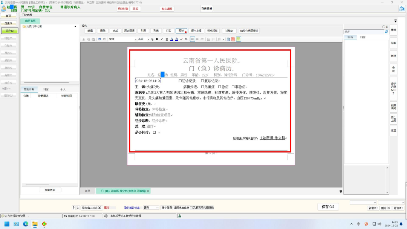Open the 诊疗F2 sidebar item
Image resolution: width=407 pixels, height=229 pixels.
[x=9, y=31]
